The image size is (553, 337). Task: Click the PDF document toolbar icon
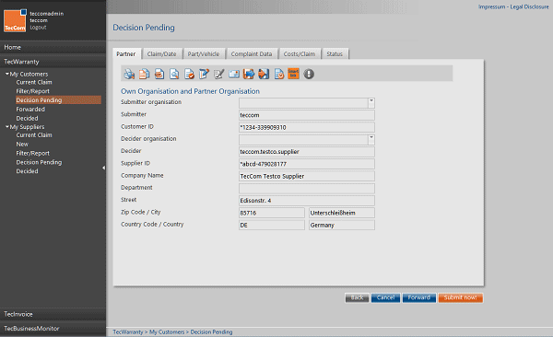click(159, 74)
